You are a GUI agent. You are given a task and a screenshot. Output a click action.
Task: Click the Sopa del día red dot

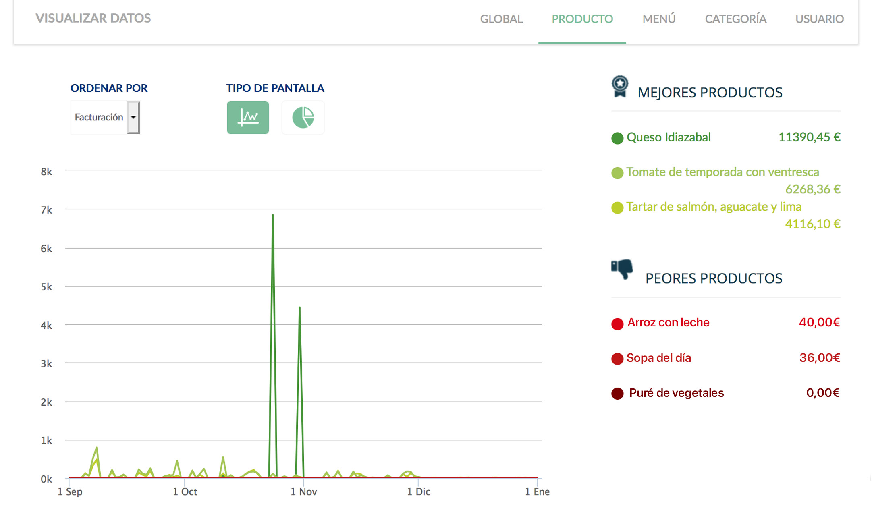pyautogui.click(x=617, y=359)
